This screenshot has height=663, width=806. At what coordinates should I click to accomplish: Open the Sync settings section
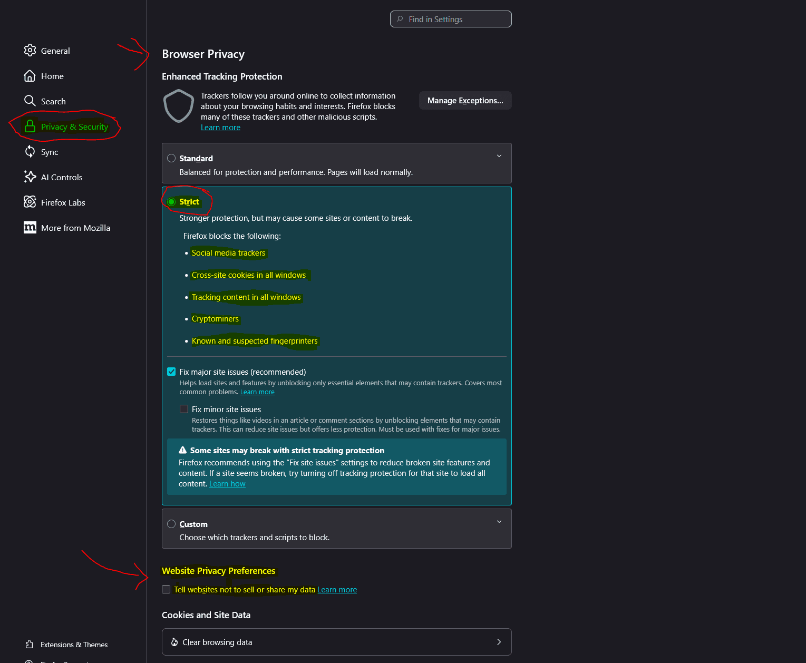pos(50,152)
